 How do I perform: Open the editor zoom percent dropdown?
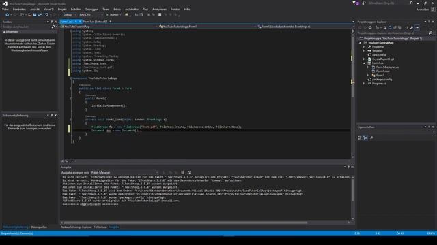coord(67,161)
